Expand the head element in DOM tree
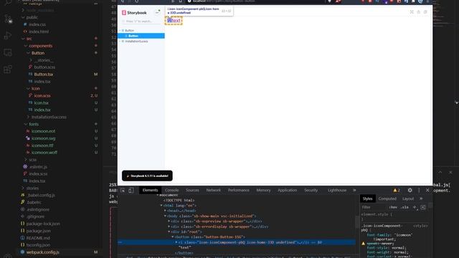459x258 pixels. [165, 211]
